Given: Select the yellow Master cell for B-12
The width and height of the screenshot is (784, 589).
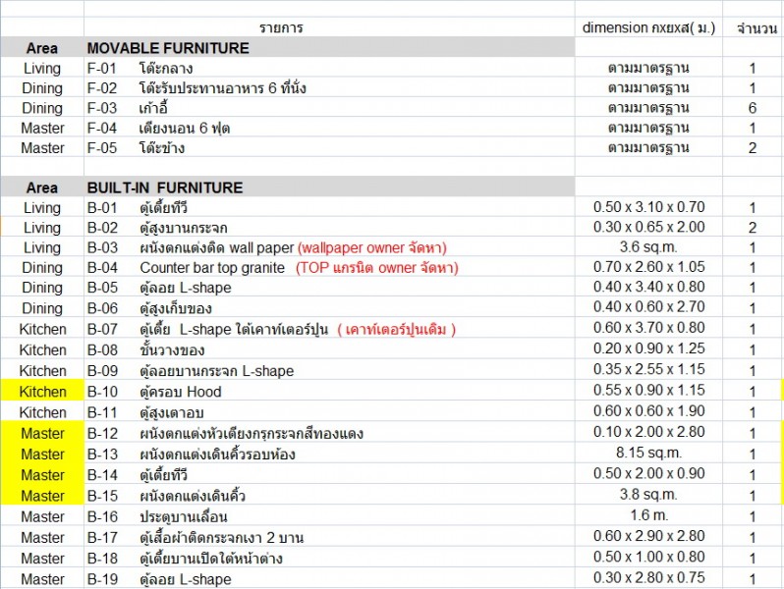Looking at the screenshot, I should (42, 433).
